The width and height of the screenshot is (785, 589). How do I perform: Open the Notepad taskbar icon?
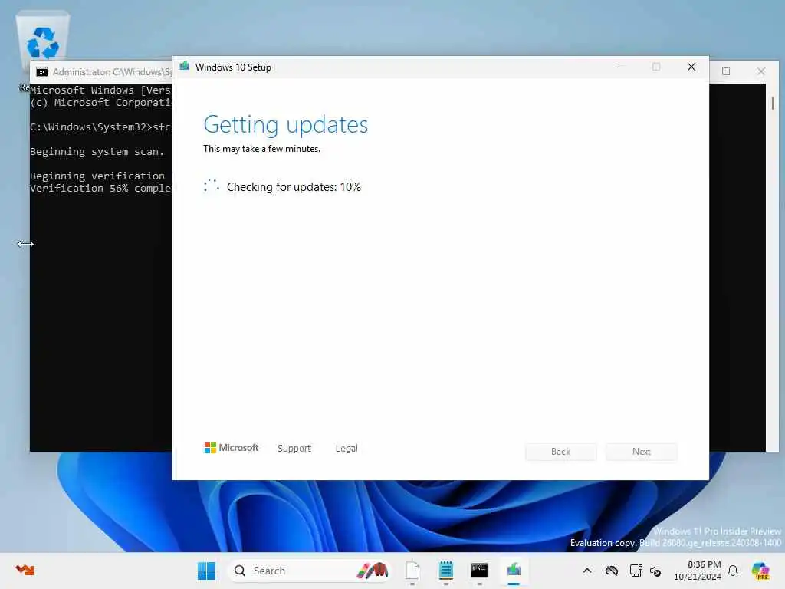tap(445, 571)
